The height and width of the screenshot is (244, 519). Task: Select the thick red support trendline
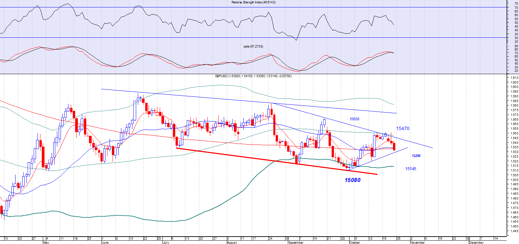point(276,161)
